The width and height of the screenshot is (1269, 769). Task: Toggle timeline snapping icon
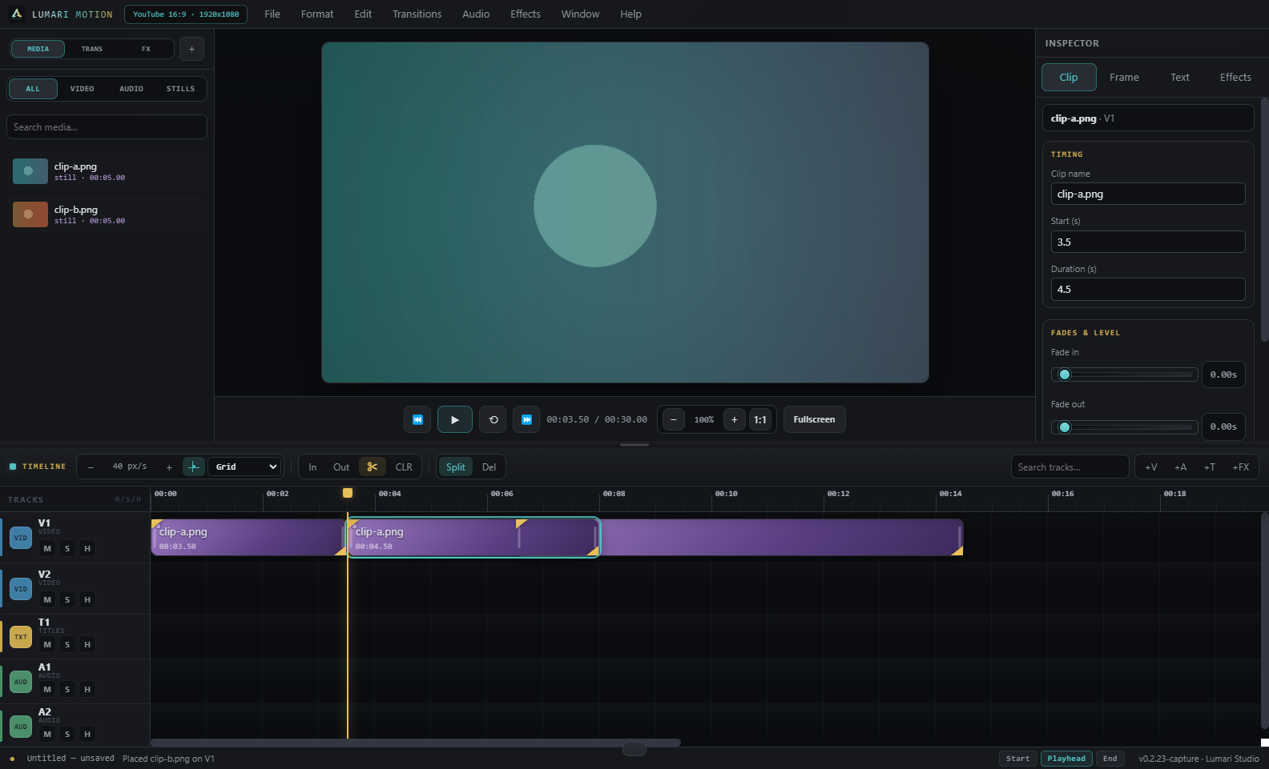coord(193,467)
